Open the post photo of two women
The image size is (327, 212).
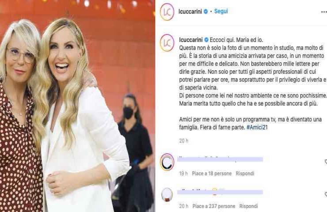click(x=77, y=106)
